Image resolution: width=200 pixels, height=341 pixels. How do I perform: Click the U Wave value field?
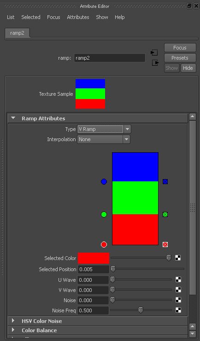click(x=93, y=280)
